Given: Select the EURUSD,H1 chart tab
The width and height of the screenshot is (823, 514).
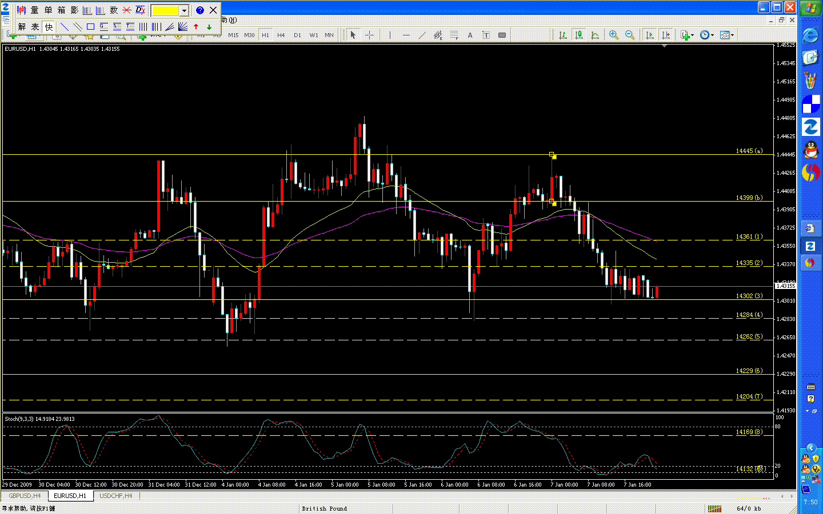Looking at the screenshot, I should pyautogui.click(x=70, y=496).
